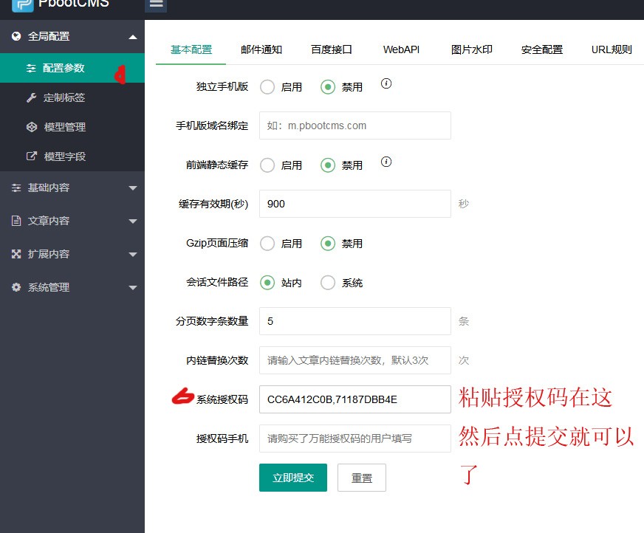The width and height of the screenshot is (644, 533).
Task: Click the external-link icon beside 模型字段
Action: click(x=32, y=157)
